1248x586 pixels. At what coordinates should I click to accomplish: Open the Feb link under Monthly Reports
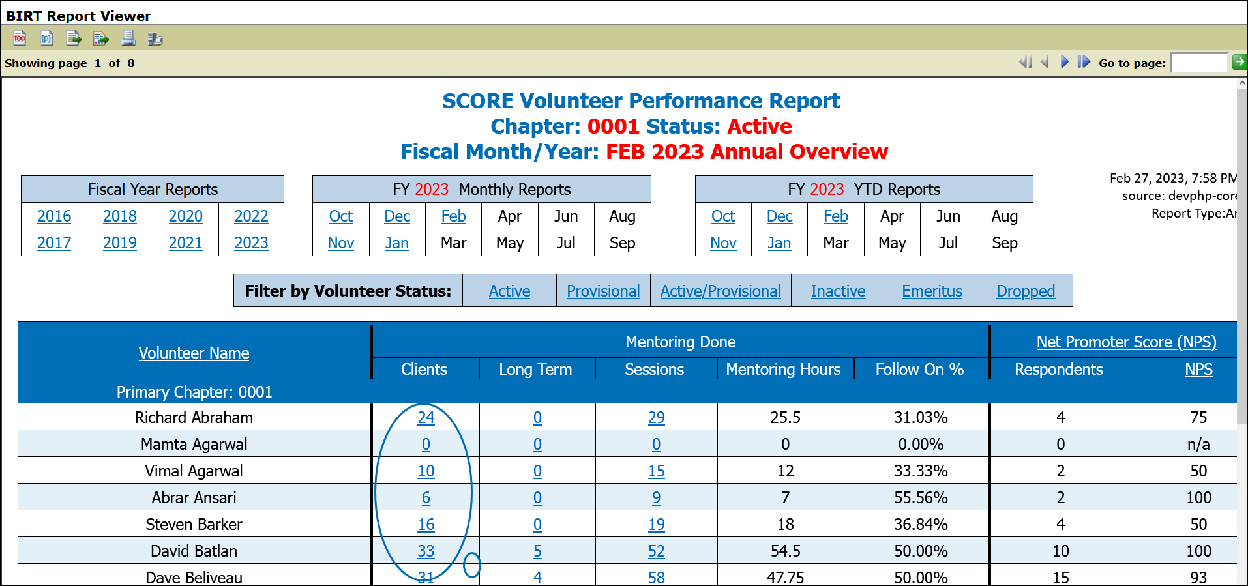point(454,216)
